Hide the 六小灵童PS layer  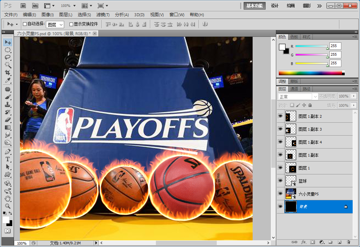[280, 194]
